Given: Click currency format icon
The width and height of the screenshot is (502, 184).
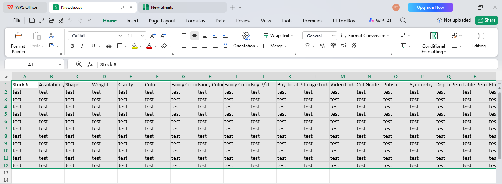Looking at the screenshot, I should click(x=308, y=46).
